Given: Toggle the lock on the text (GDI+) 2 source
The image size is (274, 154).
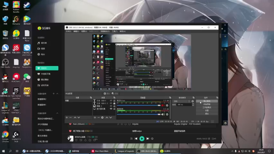Looking at the screenshot, I should point(114,103).
